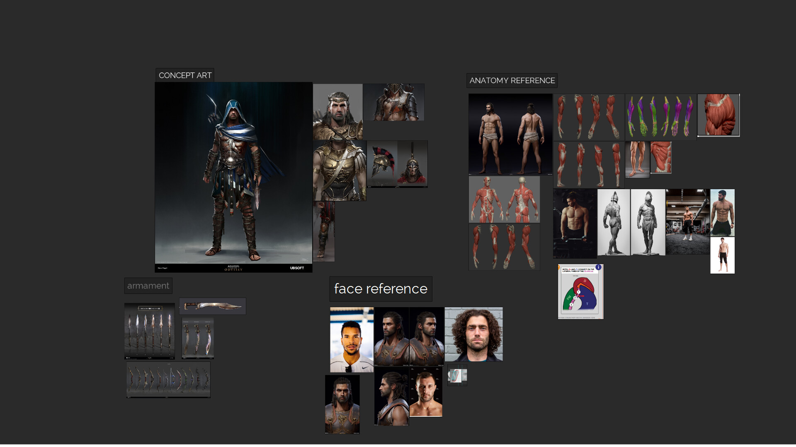Screen dimensions: 796x447
Task: Select the CONCEPT ART header note
Action: click(185, 75)
